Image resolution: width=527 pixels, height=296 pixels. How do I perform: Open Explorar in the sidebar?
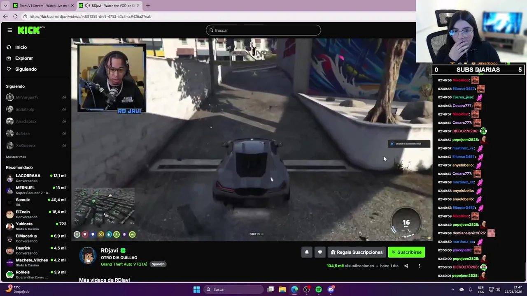click(24, 58)
